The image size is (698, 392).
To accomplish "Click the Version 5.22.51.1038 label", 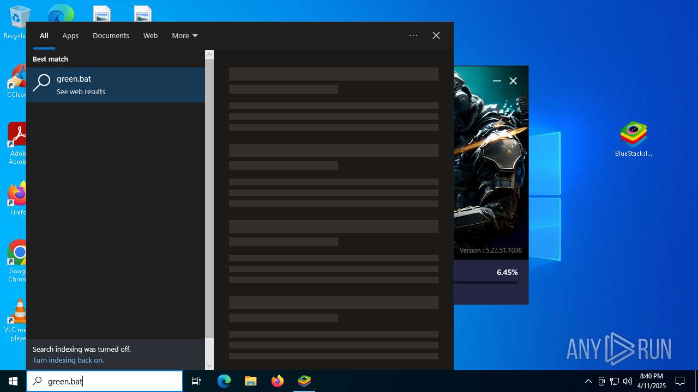I will (x=490, y=250).
